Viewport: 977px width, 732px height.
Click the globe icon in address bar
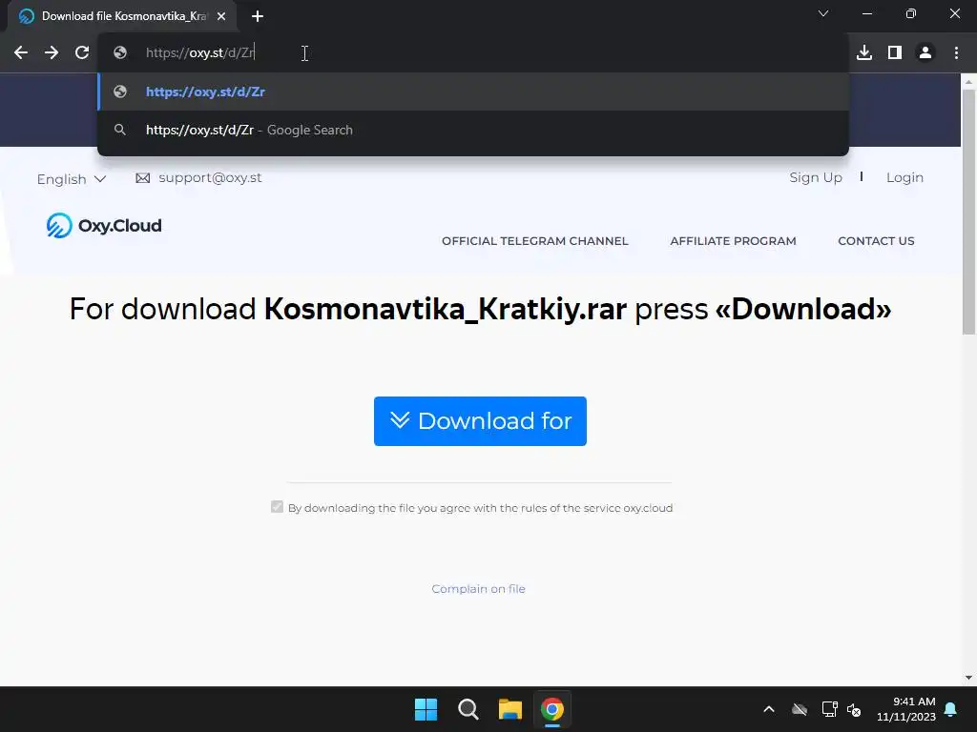pos(120,53)
